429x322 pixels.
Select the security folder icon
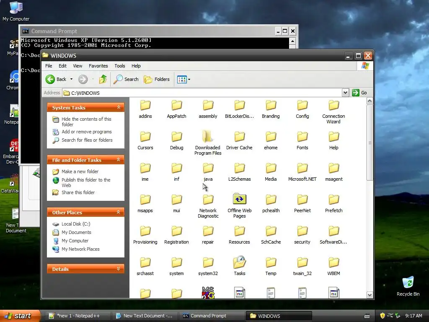pyautogui.click(x=302, y=231)
